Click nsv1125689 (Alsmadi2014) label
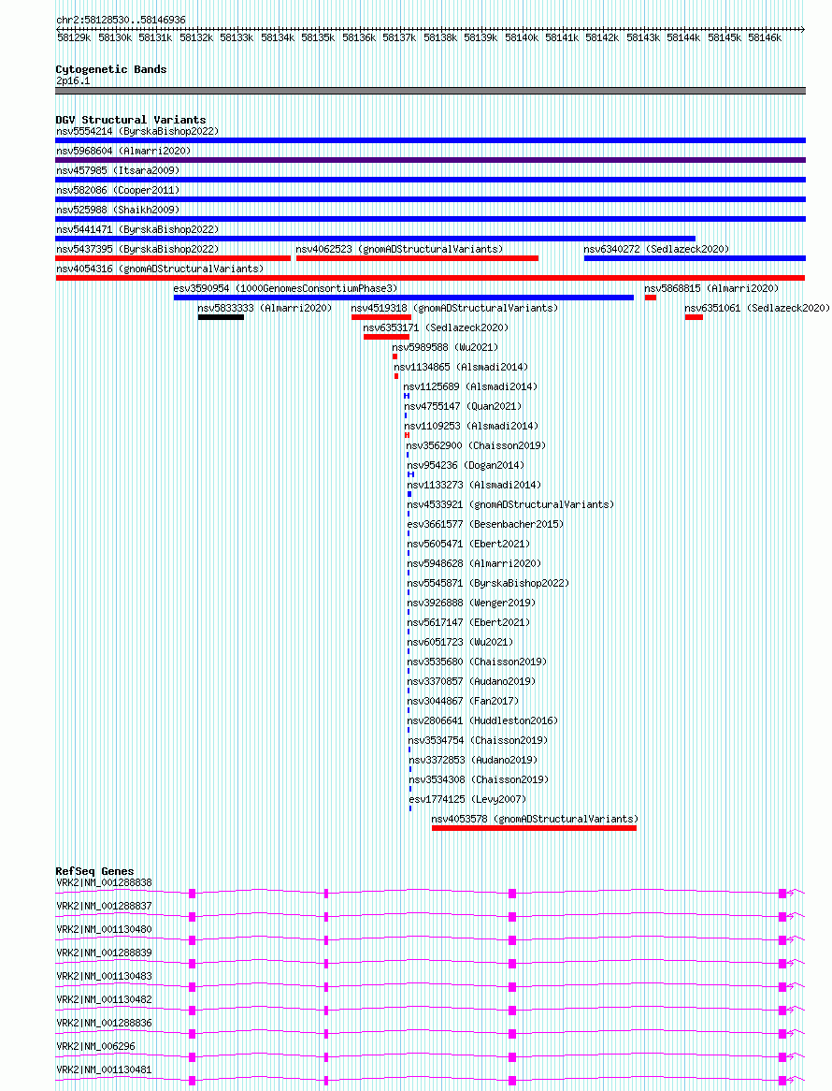 [470, 386]
